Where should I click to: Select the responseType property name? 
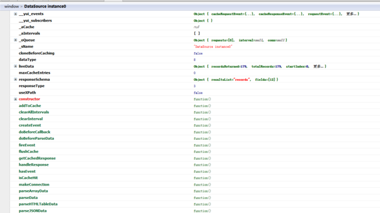(32, 86)
